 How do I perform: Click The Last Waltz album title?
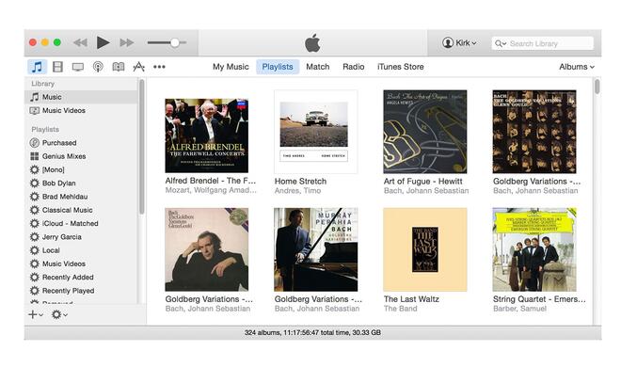(x=411, y=299)
